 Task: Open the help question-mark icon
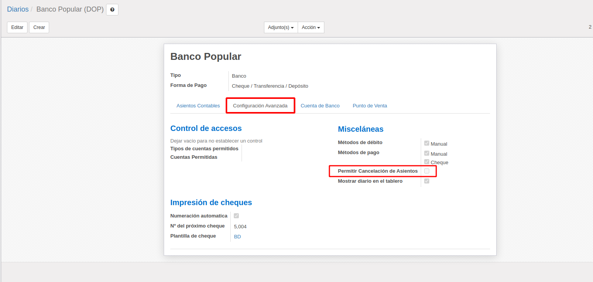112,10
